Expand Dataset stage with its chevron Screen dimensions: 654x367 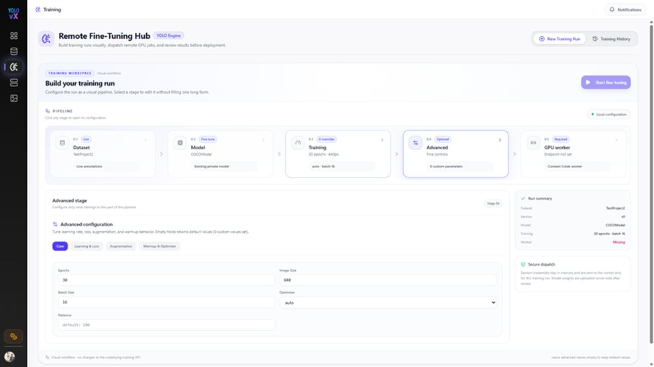(146, 140)
